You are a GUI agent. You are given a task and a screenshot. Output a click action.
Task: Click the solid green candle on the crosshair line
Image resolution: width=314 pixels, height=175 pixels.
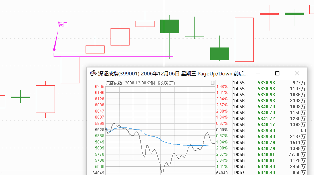point(169,26)
